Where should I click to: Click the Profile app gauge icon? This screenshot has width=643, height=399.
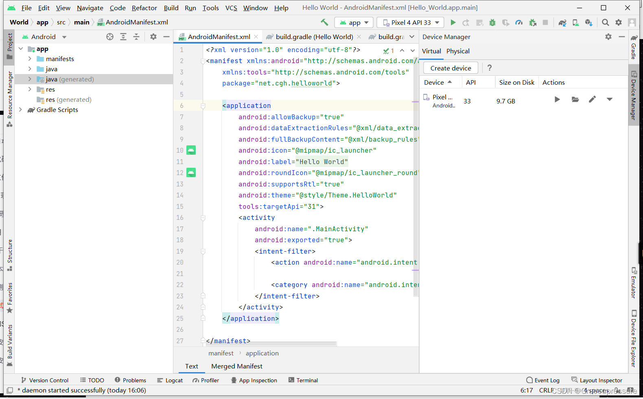point(519,22)
